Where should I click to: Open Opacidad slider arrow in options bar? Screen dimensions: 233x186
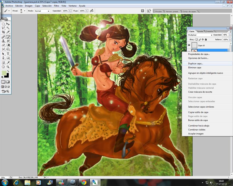click(70, 11)
